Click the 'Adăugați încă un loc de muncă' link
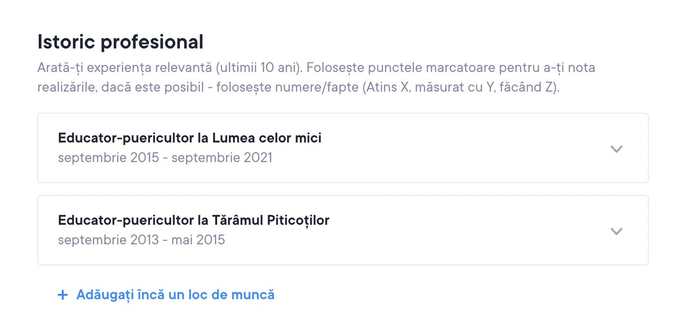 click(175, 295)
